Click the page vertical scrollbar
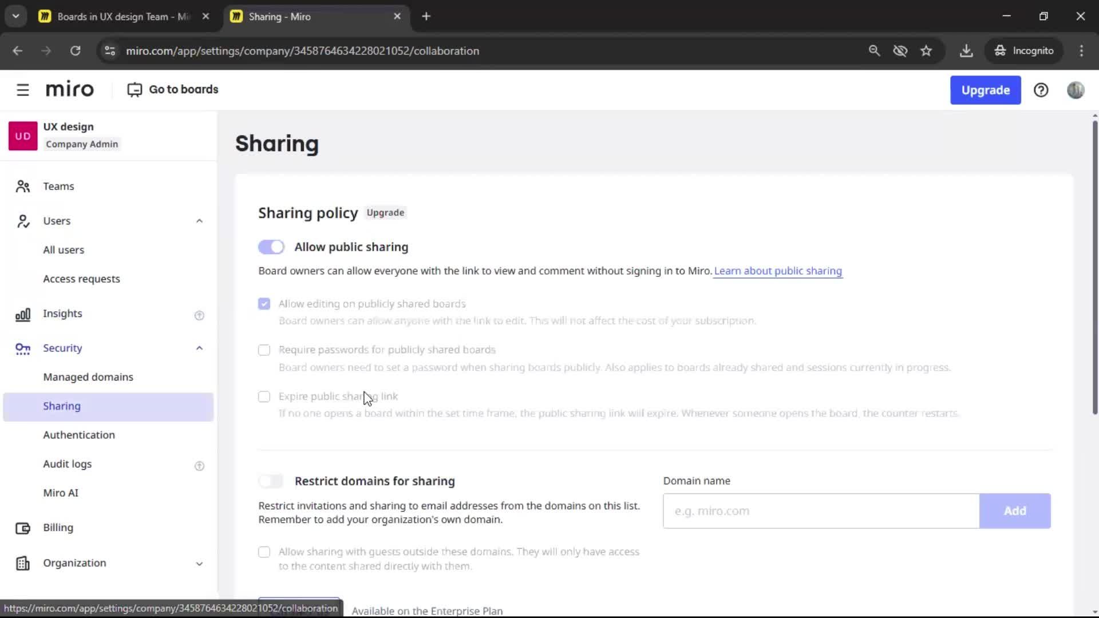Screen dimensions: 1099x618 point(1094,266)
